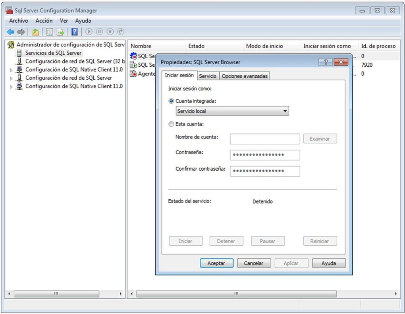Click the Forward arrow toolbar icon
The width and height of the screenshot is (405, 314).
(x=21, y=32)
